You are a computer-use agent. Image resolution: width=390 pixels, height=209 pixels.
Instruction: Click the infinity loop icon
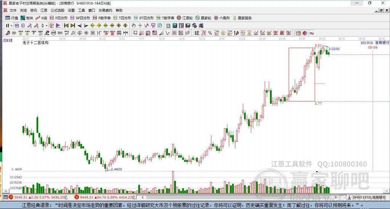(312, 33)
